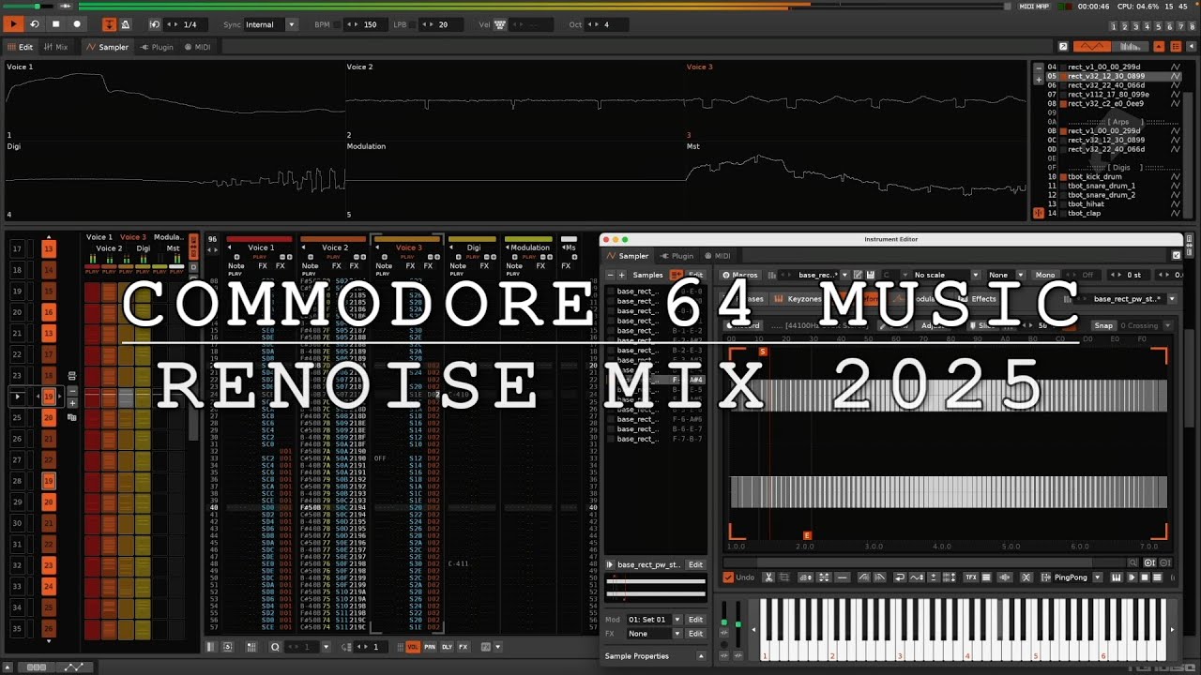Viewport: 1201px width, 675px height.
Task: Click the reverse sample icon
Action: point(899,577)
